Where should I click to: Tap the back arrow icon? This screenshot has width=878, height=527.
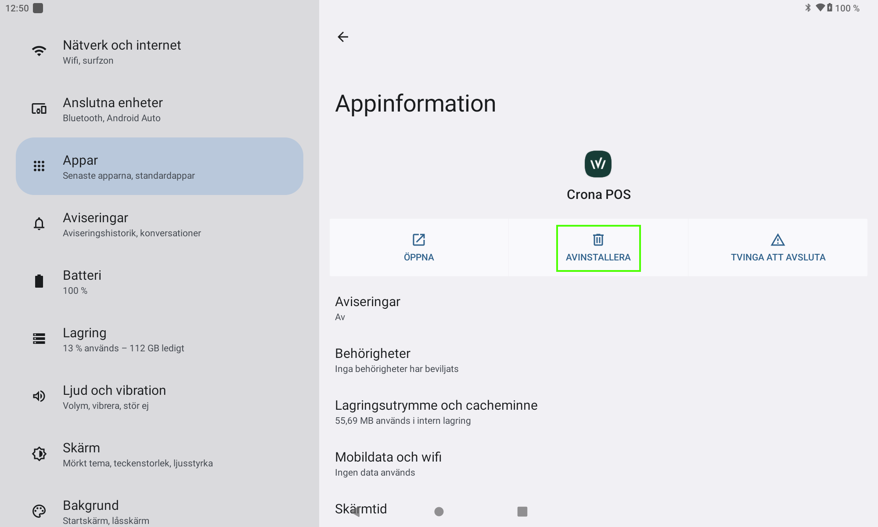343,37
